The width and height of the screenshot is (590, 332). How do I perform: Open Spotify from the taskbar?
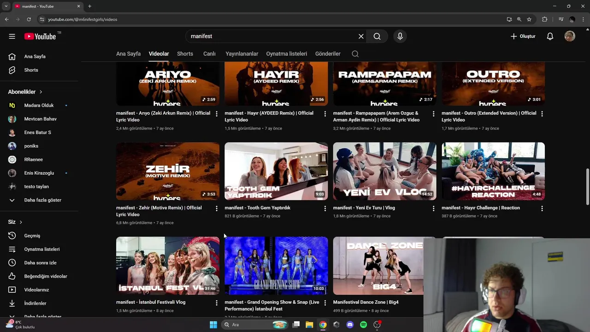coord(363,325)
